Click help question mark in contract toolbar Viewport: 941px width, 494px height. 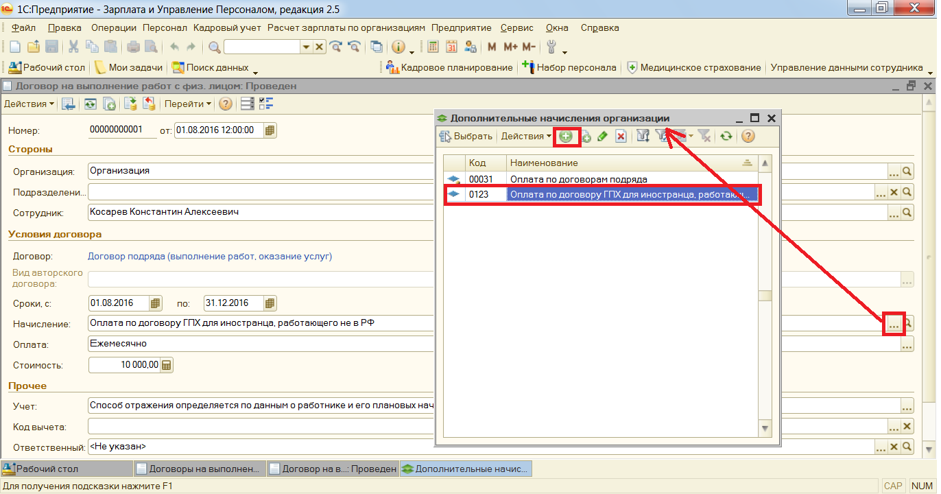tap(225, 104)
